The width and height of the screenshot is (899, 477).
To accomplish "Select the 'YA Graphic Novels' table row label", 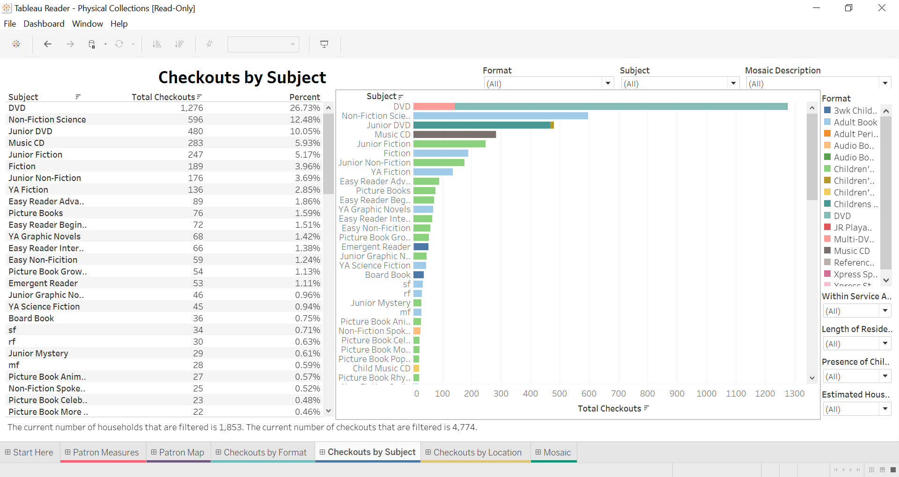I will [44, 237].
